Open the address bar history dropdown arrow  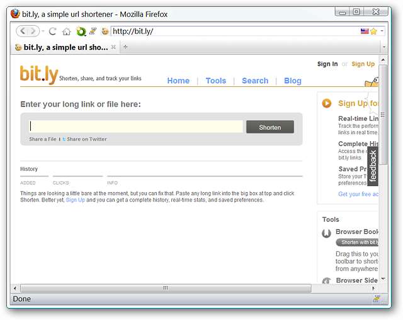tap(382, 31)
